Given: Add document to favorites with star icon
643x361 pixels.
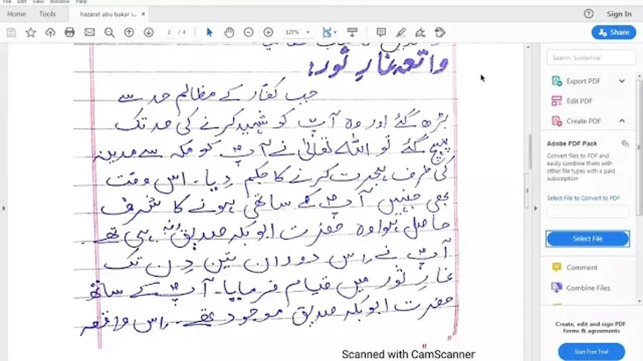Looking at the screenshot, I should pos(31,33).
